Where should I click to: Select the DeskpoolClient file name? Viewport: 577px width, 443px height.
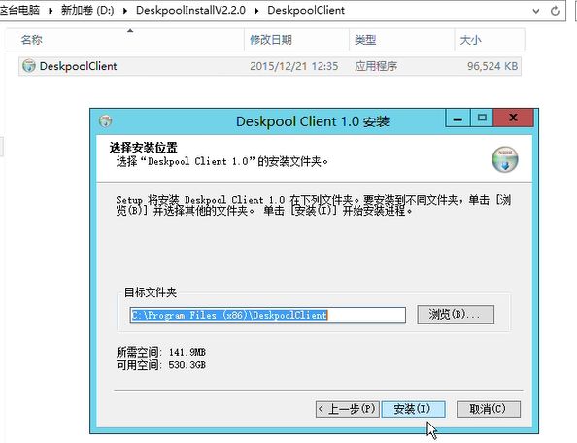point(78,66)
